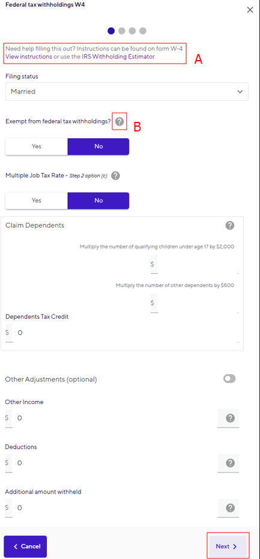This screenshot has width=260, height=559.
Task: Click Additional amount withheld help icon
Action: 231,508
